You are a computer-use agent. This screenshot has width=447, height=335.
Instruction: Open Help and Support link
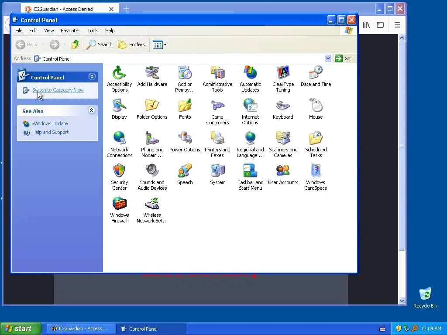(x=51, y=132)
